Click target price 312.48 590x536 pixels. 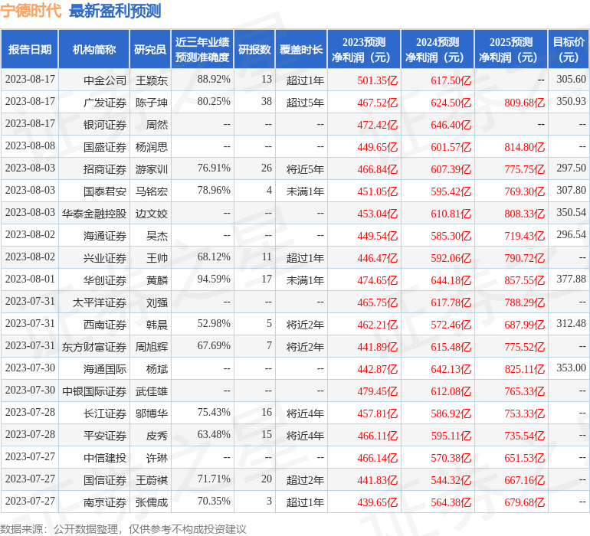(x=571, y=323)
